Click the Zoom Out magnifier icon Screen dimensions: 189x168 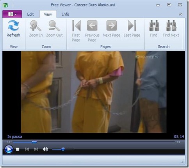[x=54, y=26]
